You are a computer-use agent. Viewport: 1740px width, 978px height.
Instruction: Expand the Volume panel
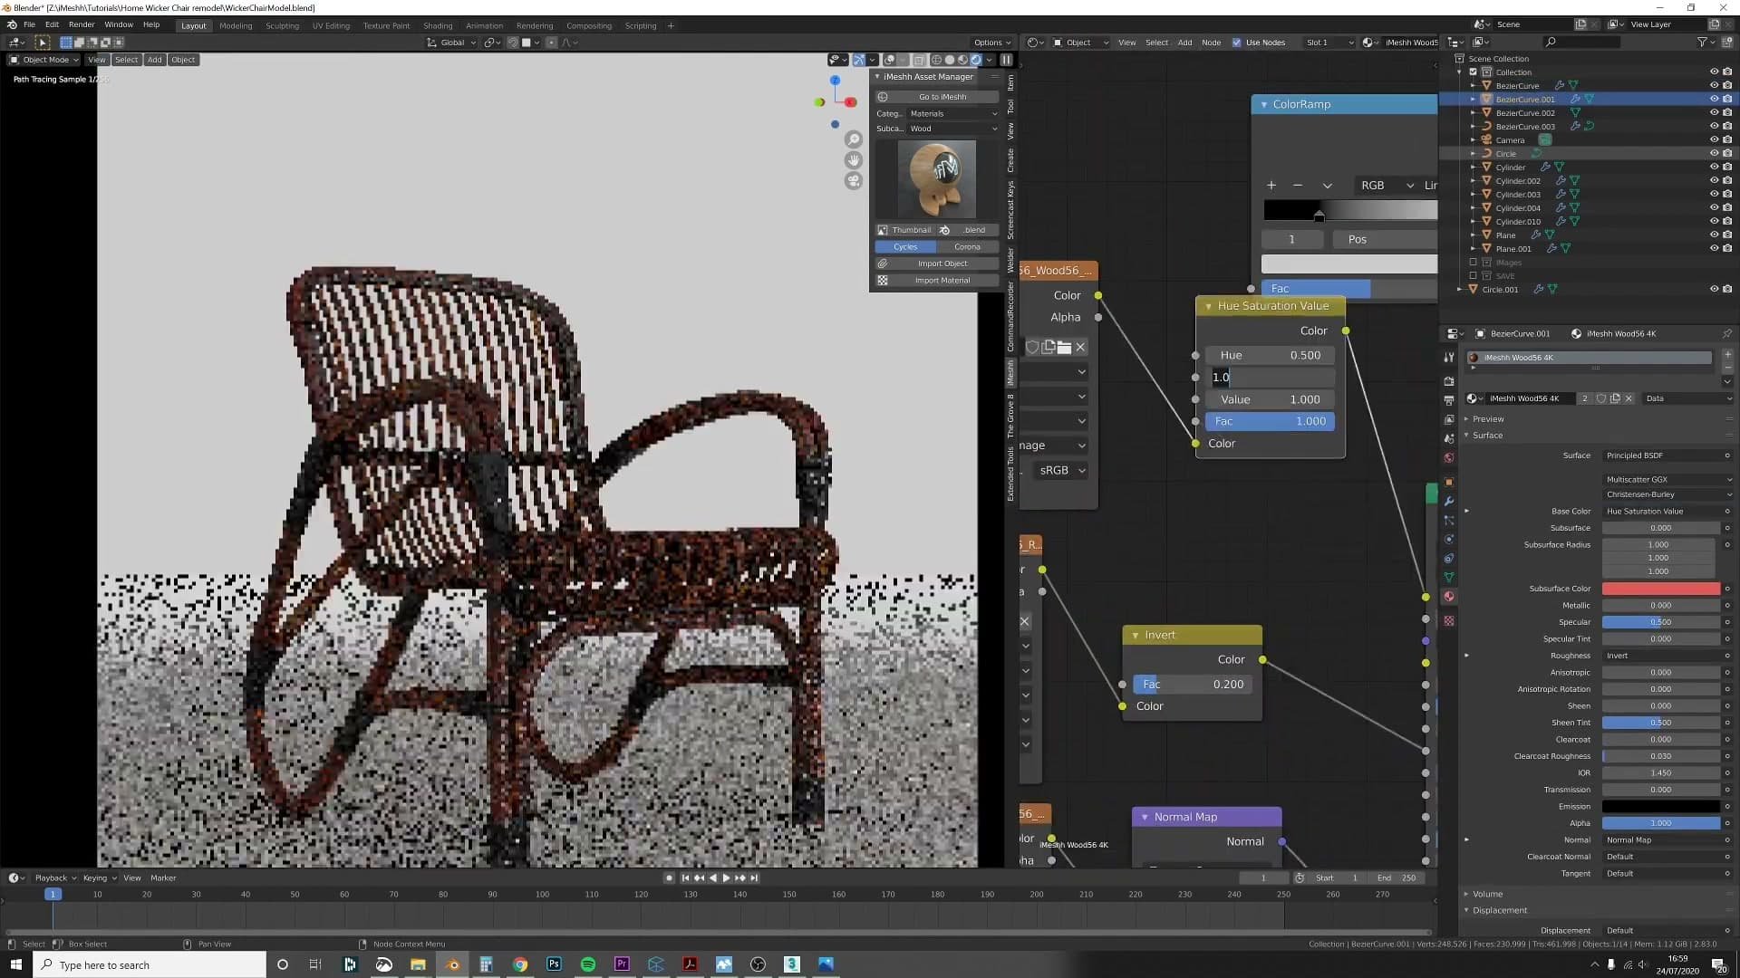click(1487, 895)
